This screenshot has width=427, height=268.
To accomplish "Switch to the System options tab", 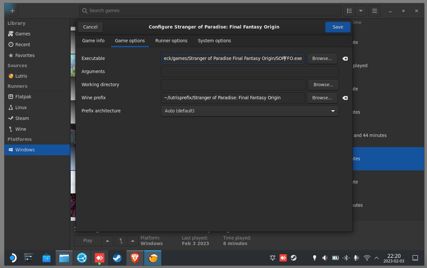I will (x=214, y=41).
